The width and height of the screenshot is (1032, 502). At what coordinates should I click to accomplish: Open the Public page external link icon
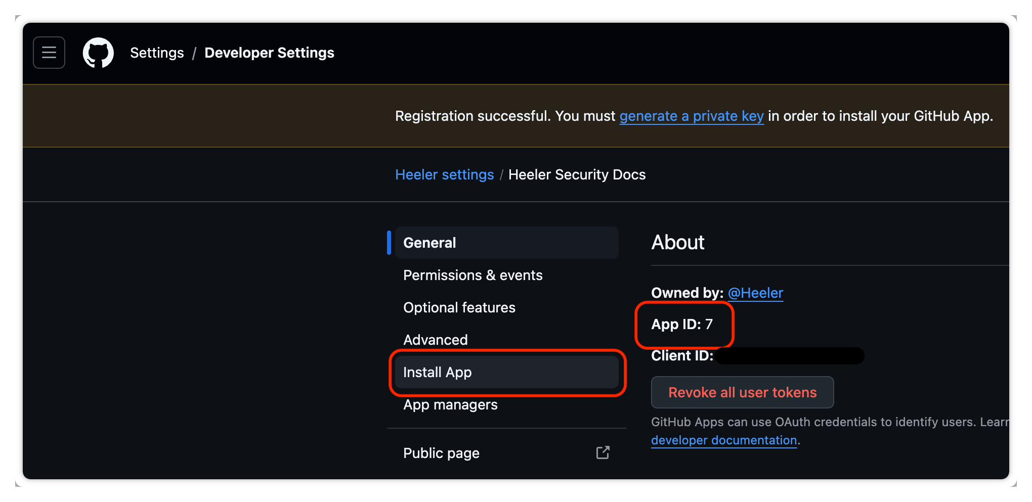[603, 452]
